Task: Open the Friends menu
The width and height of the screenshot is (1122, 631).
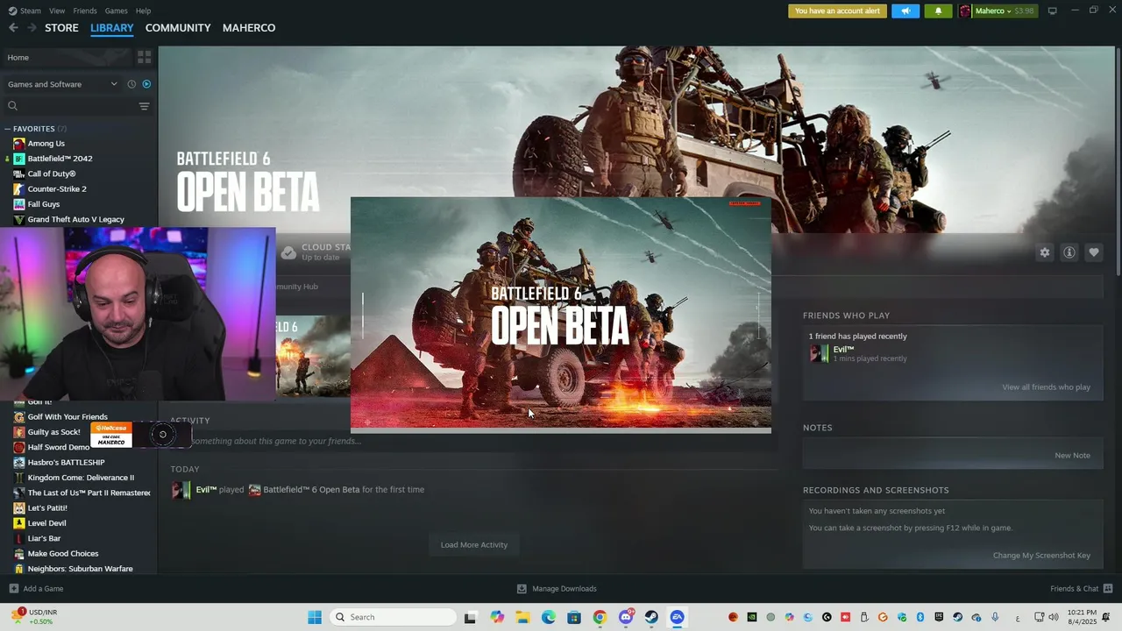Action: [x=85, y=11]
